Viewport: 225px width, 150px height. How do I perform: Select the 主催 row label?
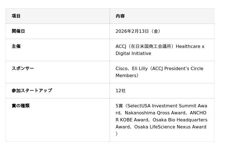coord(16,46)
